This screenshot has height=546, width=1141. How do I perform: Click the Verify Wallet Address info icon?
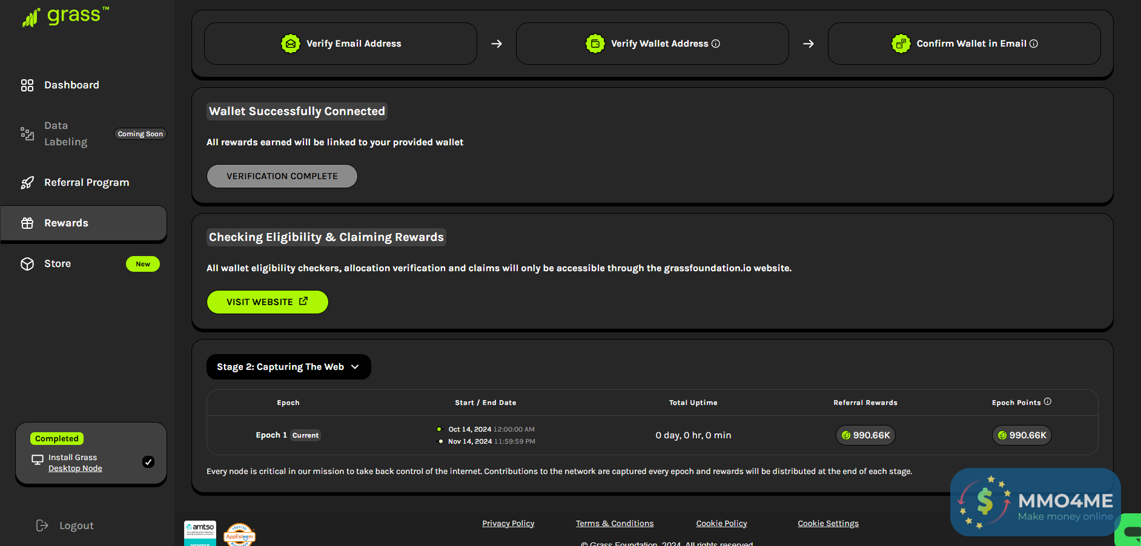(x=716, y=44)
